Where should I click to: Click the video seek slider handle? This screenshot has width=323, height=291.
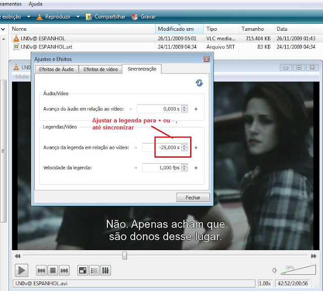(125, 255)
